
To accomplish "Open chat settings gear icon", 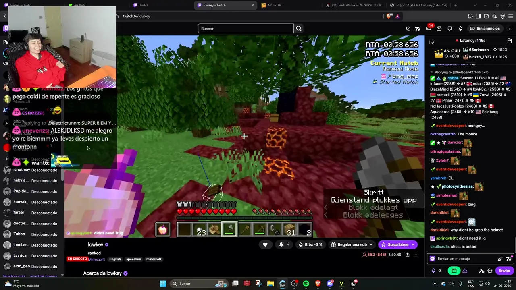I will click(490, 271).
